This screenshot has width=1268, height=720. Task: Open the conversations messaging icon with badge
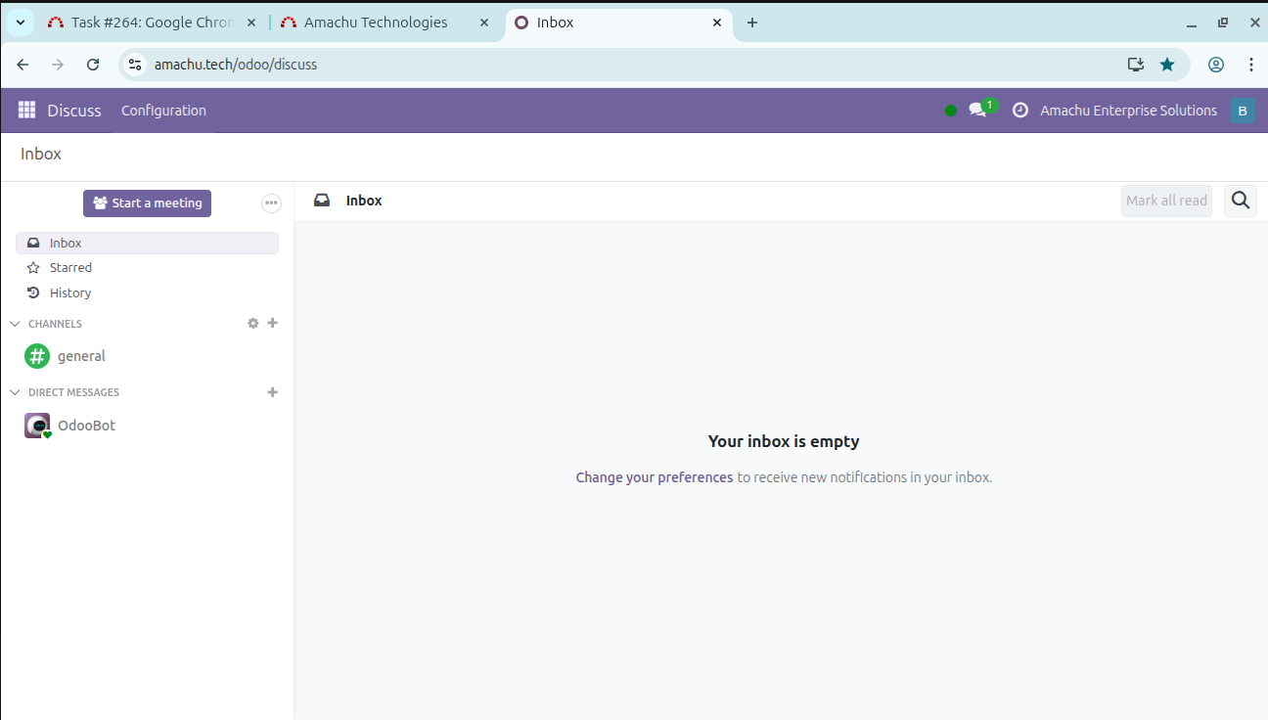click(x=977, y=111)
